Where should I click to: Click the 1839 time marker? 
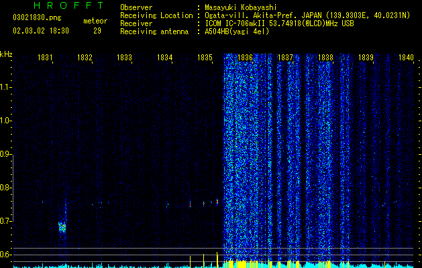click(366, 58)
